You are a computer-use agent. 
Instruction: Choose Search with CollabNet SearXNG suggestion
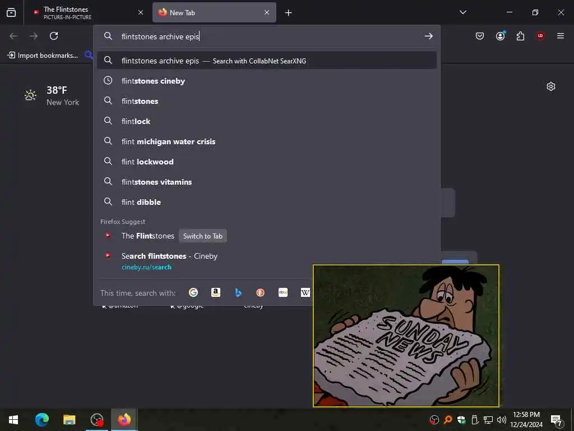(266, 61)
